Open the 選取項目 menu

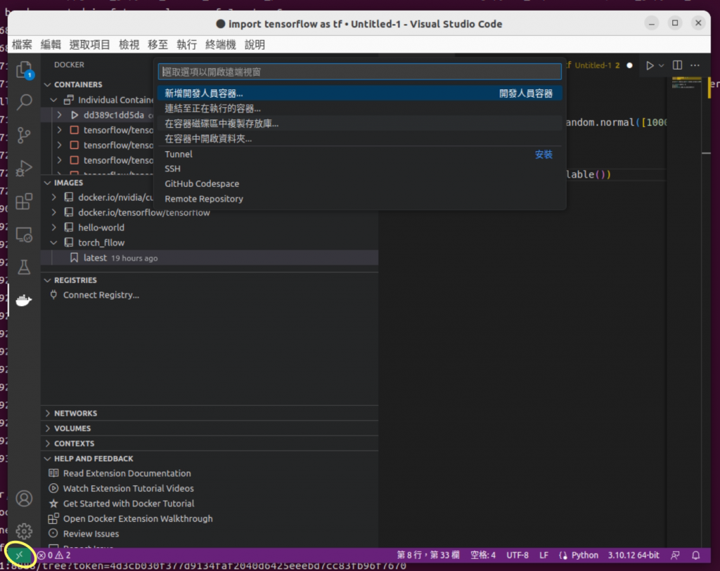89,44
